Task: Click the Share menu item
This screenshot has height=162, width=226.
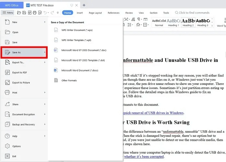Action: coord(25,104)
